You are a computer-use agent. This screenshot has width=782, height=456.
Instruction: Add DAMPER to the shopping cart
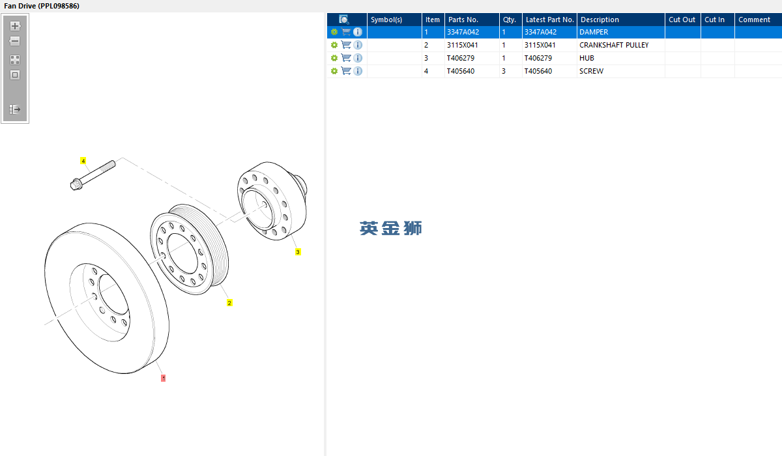point(346,32)
